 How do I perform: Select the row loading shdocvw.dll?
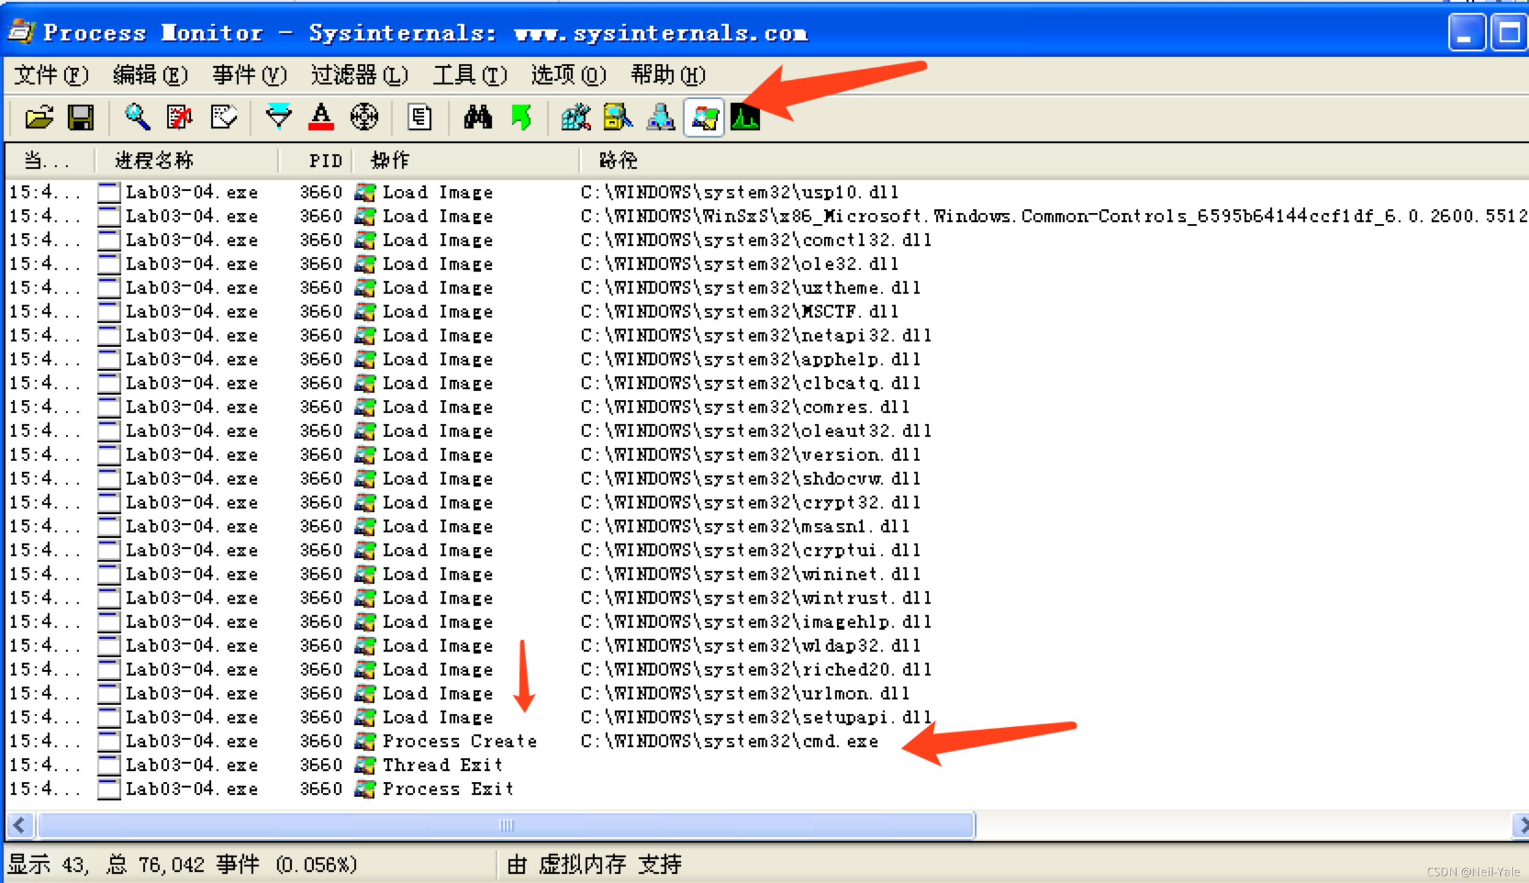pos(767,479)
